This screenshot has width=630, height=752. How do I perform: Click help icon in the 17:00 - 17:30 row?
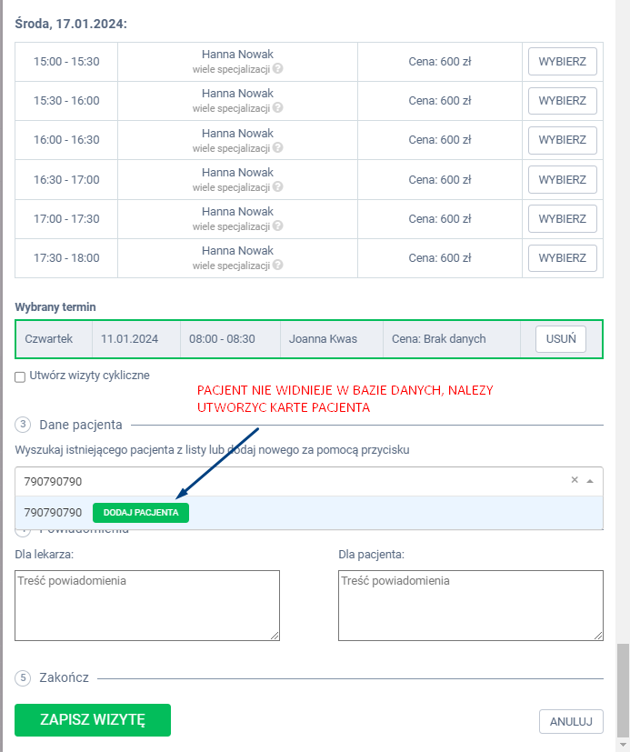(277, 226)
